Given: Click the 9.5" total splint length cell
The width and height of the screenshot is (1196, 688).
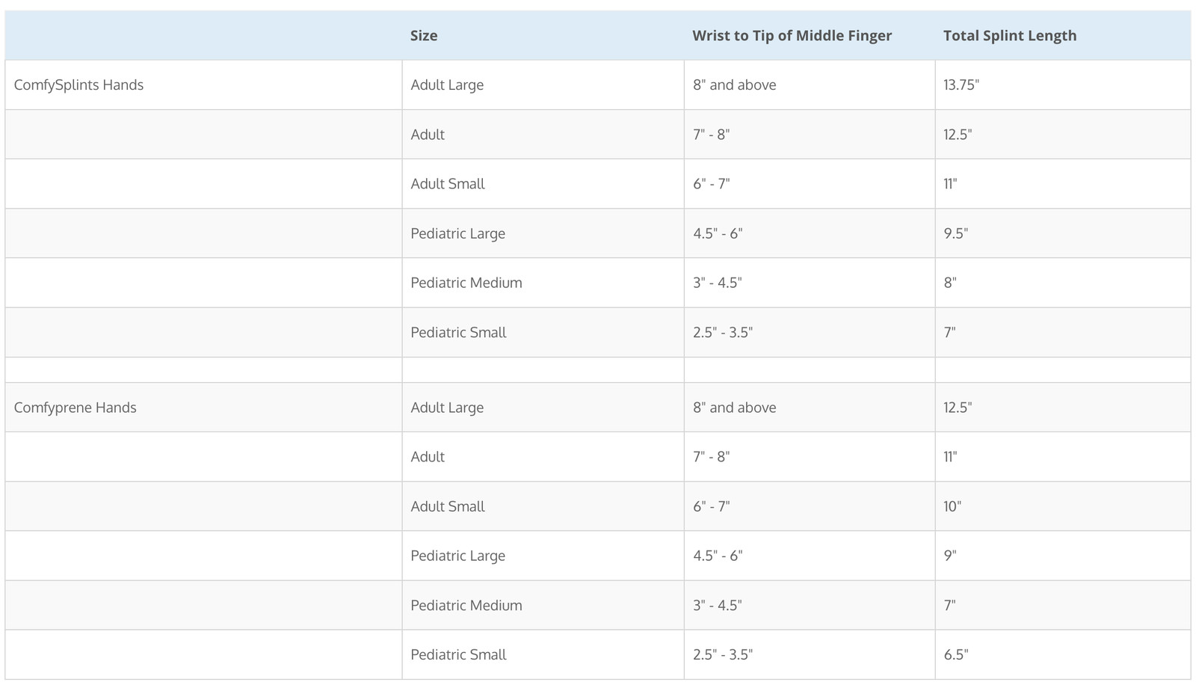Looking at the screenshot, I should tap(1062, 233).
